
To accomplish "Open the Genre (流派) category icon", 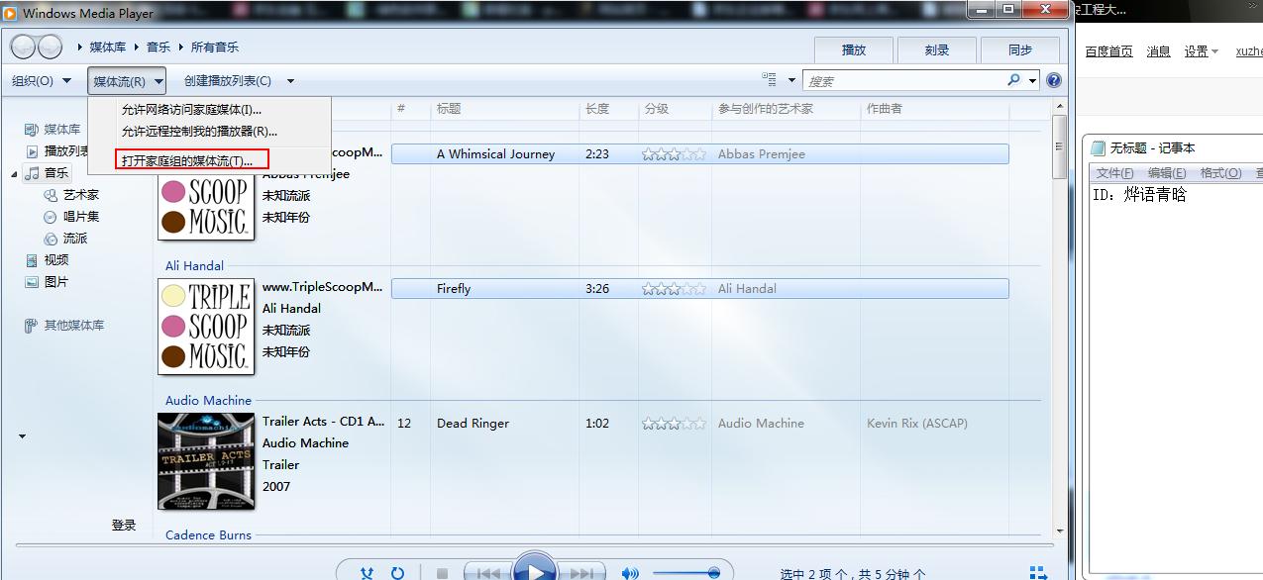I will [x=52, y=239].
